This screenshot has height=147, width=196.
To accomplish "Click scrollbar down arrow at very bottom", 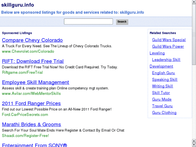I will click(194, 145).
